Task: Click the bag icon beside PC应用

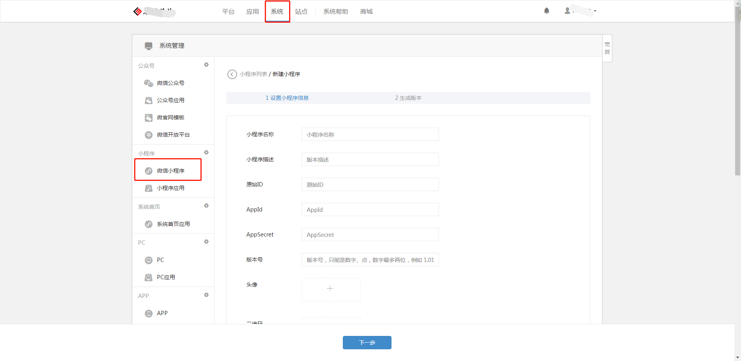Action: coord(149,277)
